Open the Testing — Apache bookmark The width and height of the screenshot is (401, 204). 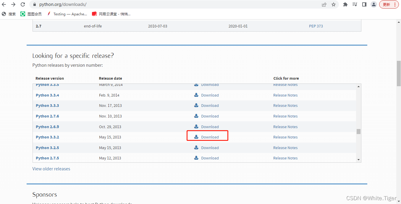coord(67,14)
